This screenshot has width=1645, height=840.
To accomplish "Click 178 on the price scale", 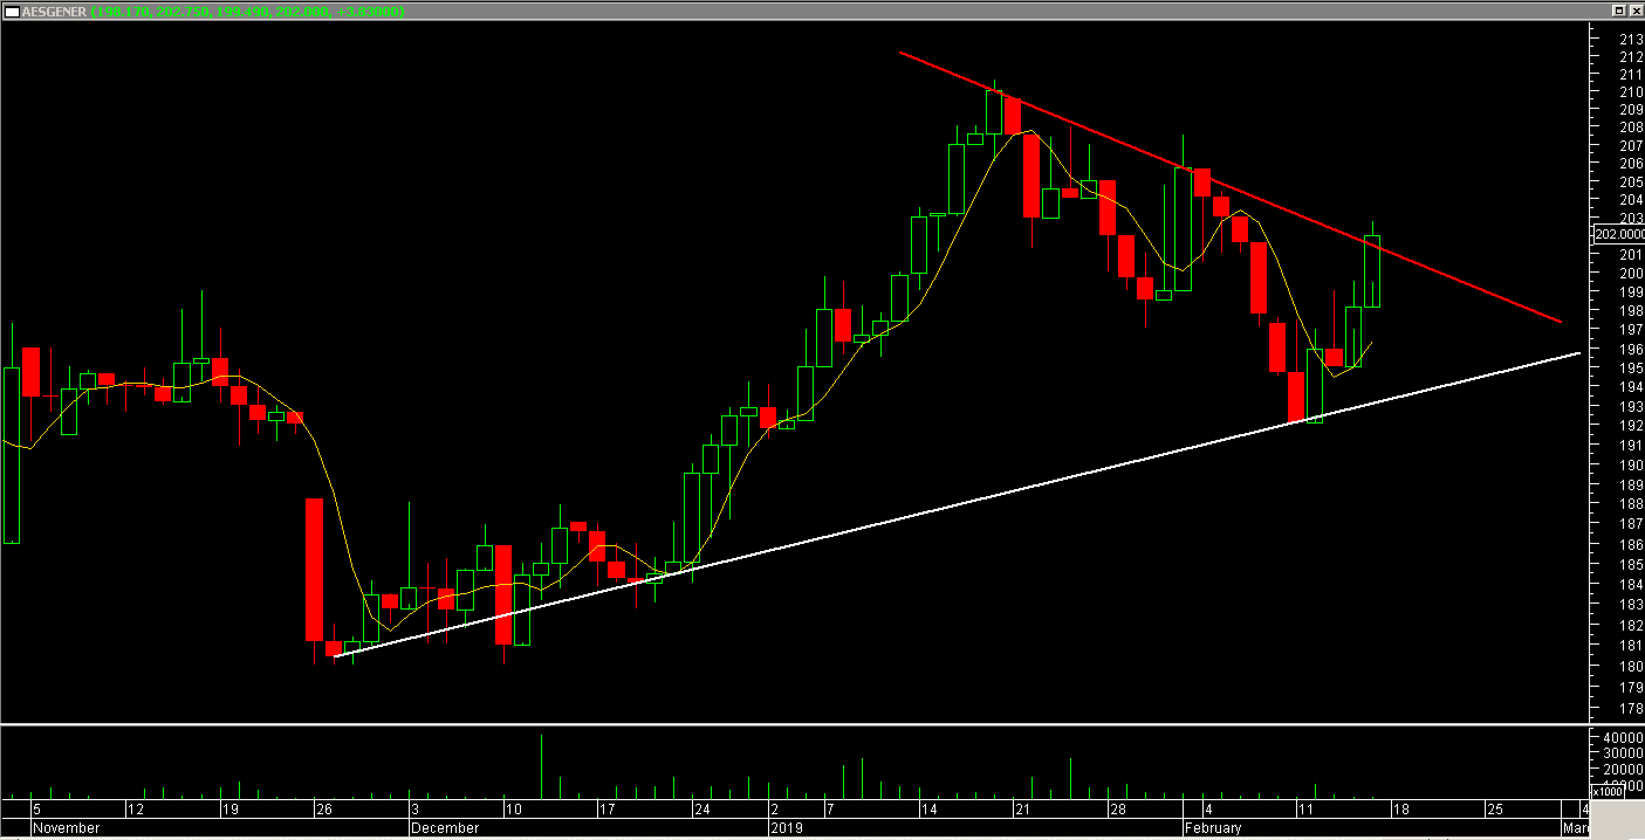I will coord(1630,708).
